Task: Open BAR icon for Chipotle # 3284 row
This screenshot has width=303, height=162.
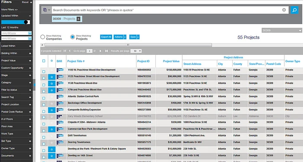Action: [x=60, y=122]
